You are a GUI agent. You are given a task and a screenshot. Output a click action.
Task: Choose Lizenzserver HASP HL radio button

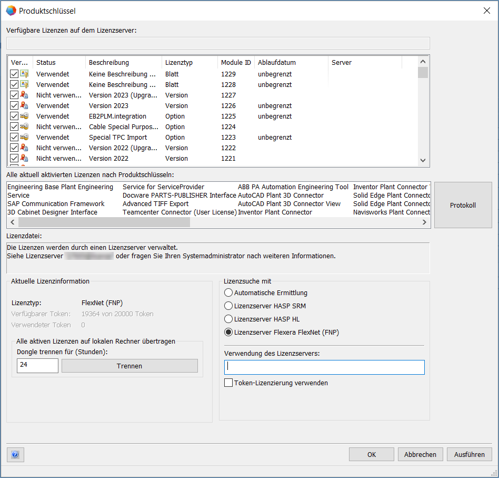(228, 319)
